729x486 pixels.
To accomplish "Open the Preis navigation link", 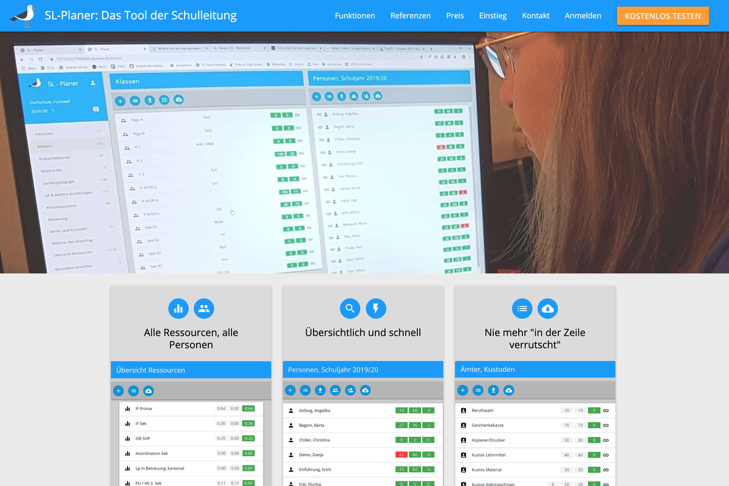I will 454,16.
